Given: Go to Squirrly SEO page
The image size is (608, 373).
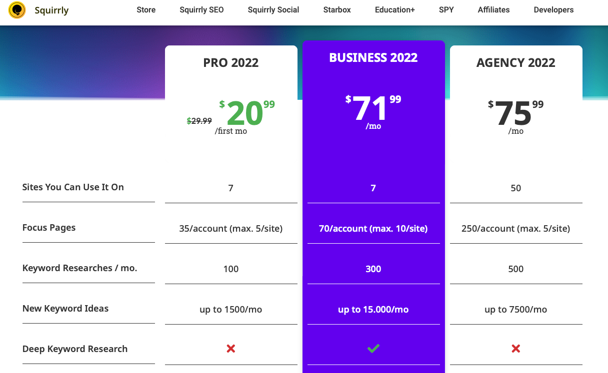Looking at the screenshot, I should pyautogui.click(x=201, y=10).
